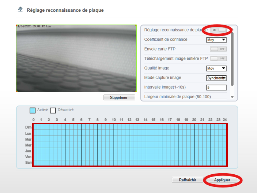The image size is (257, 193).
Task: Click the 'Mode capture image' label
Action: point(163,78)
